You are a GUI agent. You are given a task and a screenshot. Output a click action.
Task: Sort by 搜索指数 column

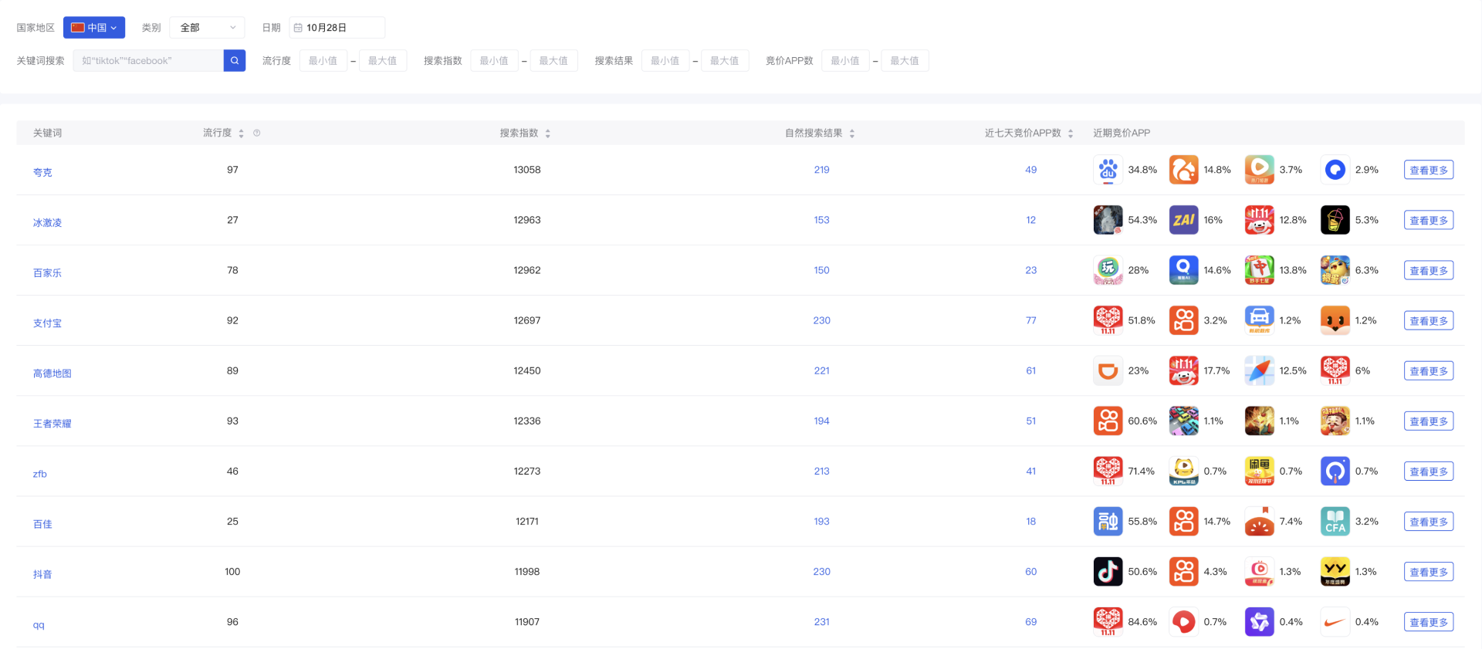pyautogui.click(x=548, y=133)
